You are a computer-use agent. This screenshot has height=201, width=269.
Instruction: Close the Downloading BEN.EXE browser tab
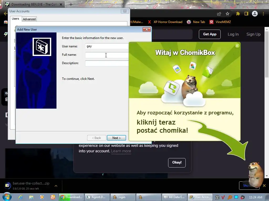tap(61, 4)
